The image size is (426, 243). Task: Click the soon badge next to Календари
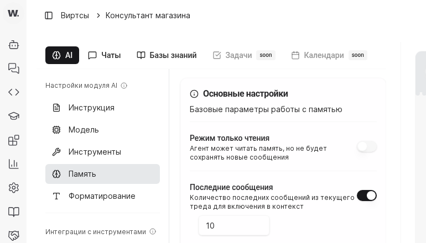point(357,55)
